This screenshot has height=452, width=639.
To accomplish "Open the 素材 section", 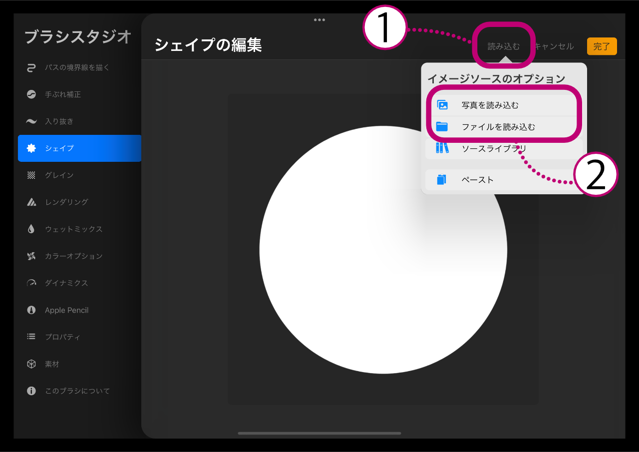I will coord(52,364).
